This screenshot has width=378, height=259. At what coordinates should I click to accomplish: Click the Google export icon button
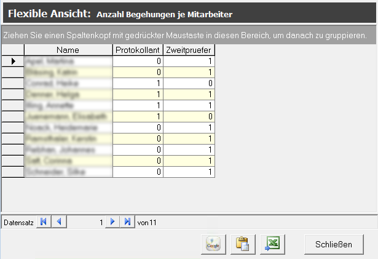click(213, 244)
